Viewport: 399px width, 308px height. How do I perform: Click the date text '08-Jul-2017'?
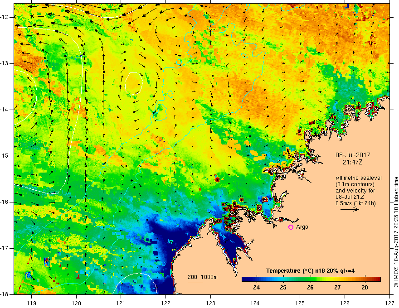point(353,155)
